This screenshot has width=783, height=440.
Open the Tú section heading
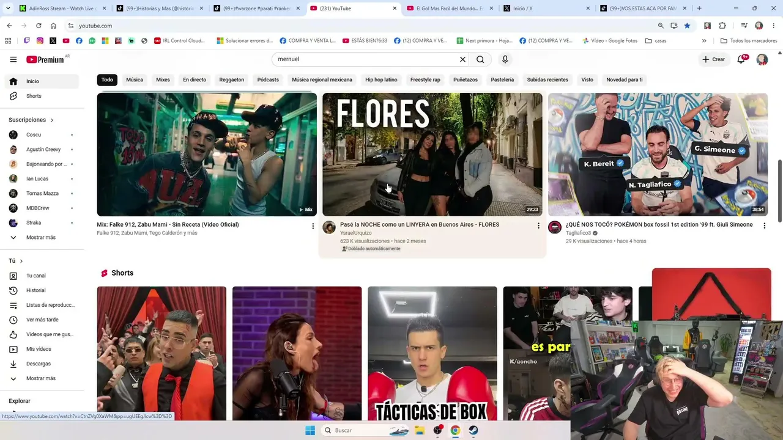pos(16,261)
